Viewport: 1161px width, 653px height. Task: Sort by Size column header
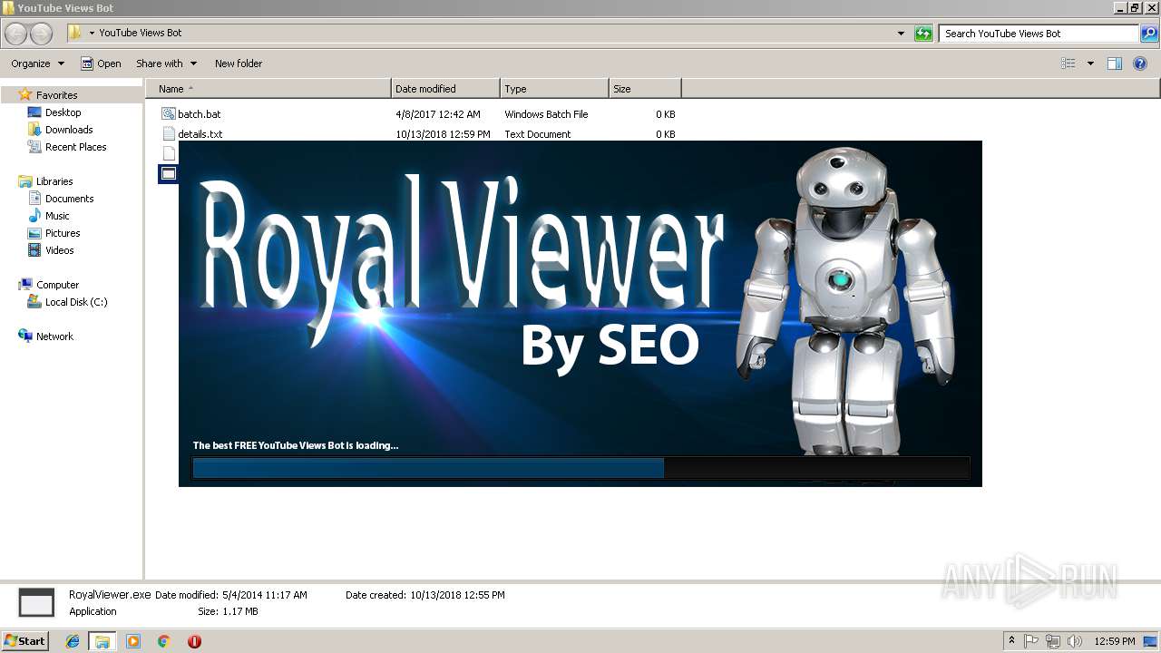point(645,89)
